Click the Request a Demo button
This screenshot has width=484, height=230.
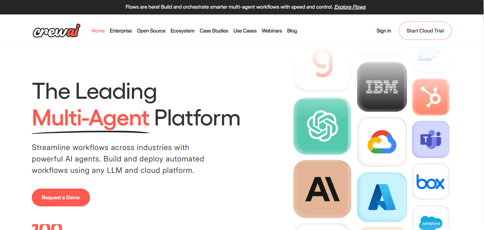pos(61,198)
